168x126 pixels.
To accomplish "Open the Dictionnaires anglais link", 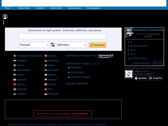I will tap(78, 64).
